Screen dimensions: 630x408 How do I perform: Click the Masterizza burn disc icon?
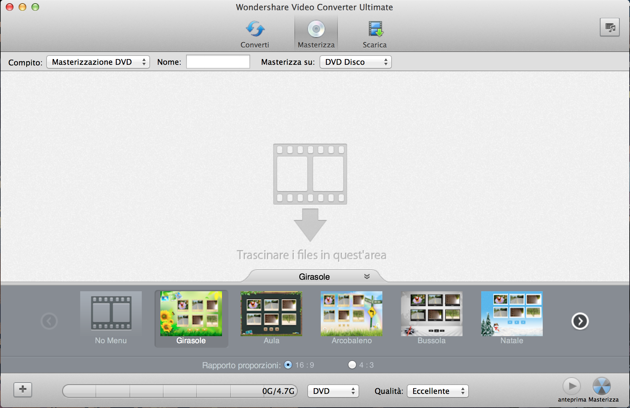tap(601, 386)
